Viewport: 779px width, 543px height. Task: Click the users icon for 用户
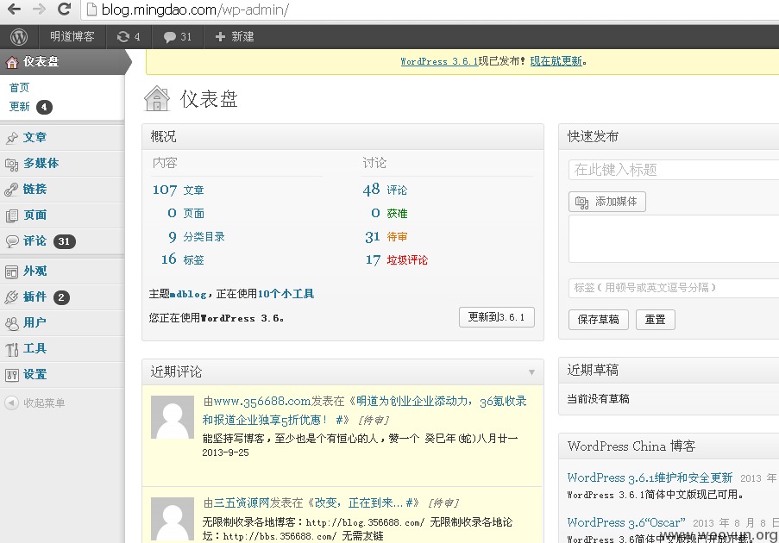coord(12,323)
